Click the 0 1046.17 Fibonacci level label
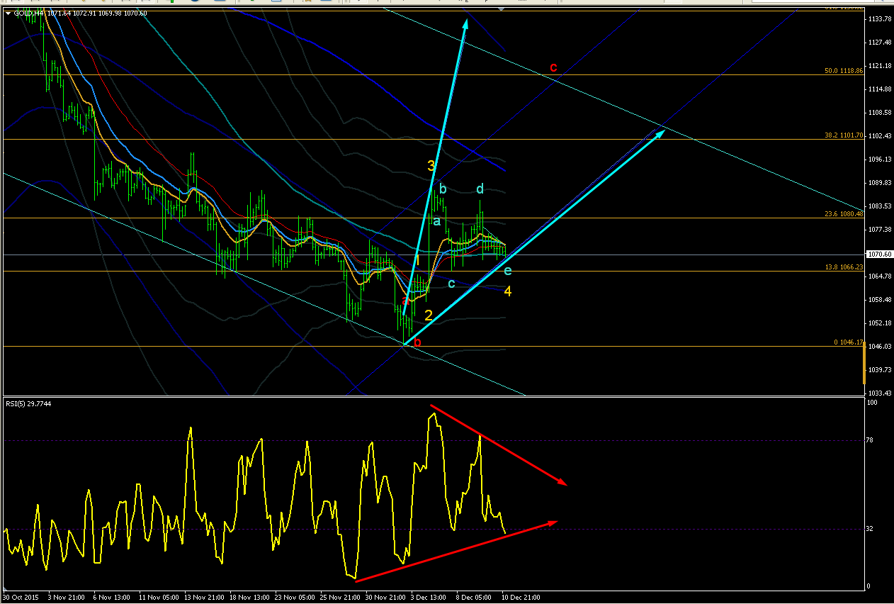 click(x=849, y=342)
